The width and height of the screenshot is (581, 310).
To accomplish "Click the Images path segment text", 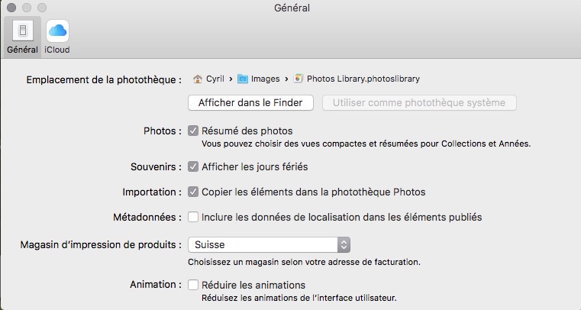I will click(266, 78).
